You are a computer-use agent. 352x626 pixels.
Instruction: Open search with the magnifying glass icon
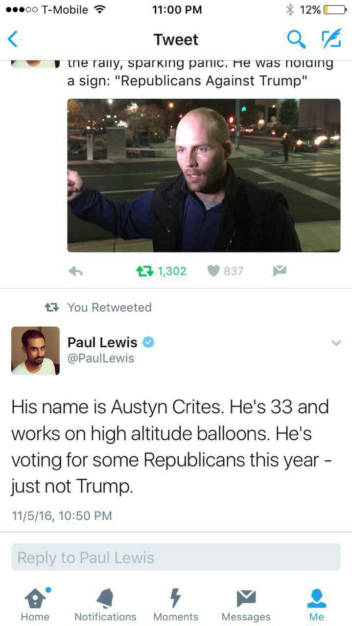point(296,39)
